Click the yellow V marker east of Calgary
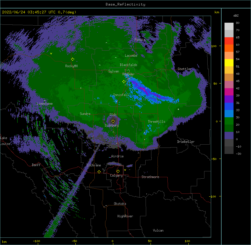Image resolution: width=251 pixels, height=245 pixels. pos(125,170)
